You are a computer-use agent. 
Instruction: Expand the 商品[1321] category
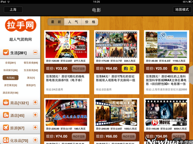pyautogui.click(x=35, y=102)
